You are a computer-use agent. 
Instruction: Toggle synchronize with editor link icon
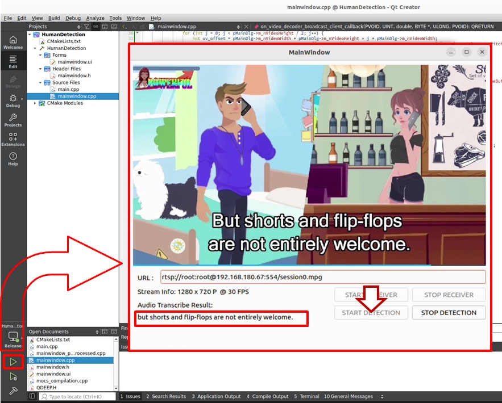pyautogui.click(x=96, y=27)
